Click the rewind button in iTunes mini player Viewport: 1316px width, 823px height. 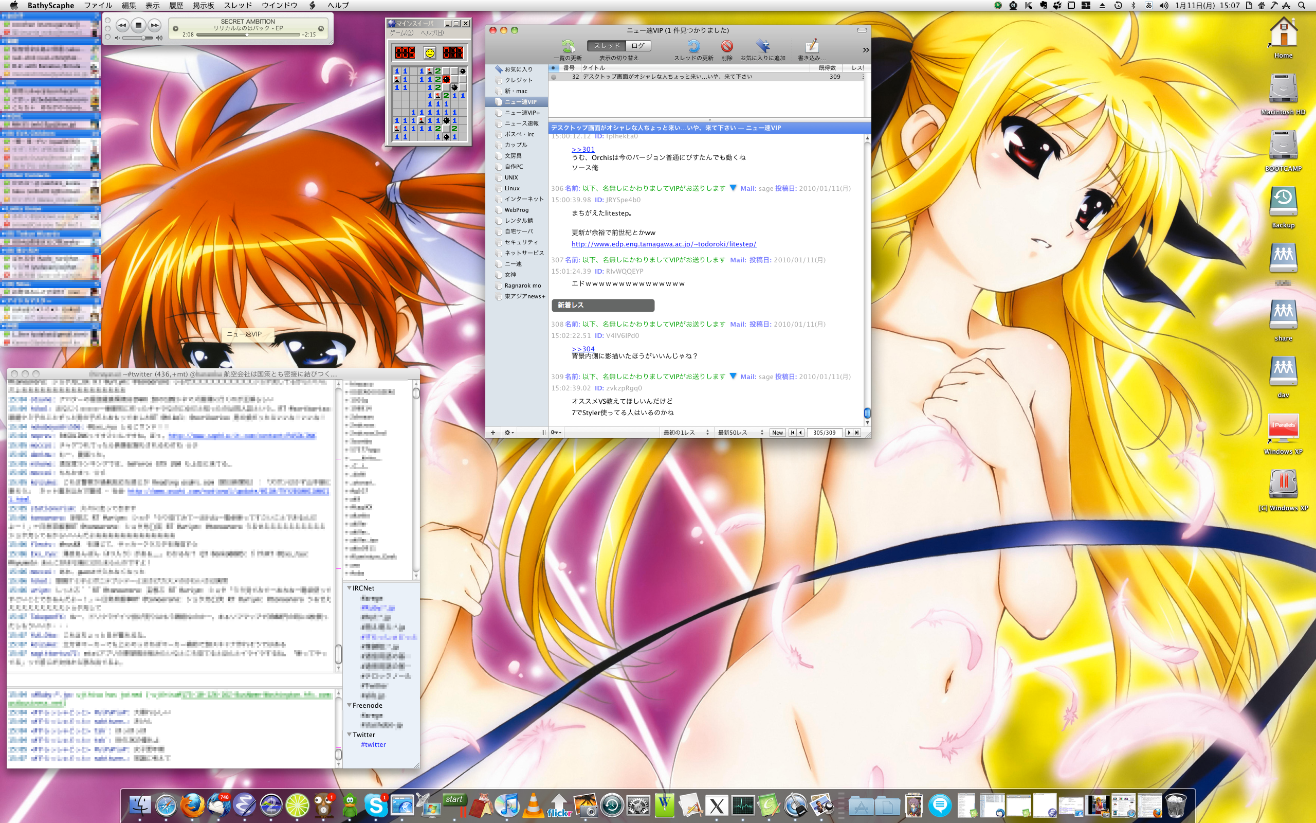coord(122,25)
